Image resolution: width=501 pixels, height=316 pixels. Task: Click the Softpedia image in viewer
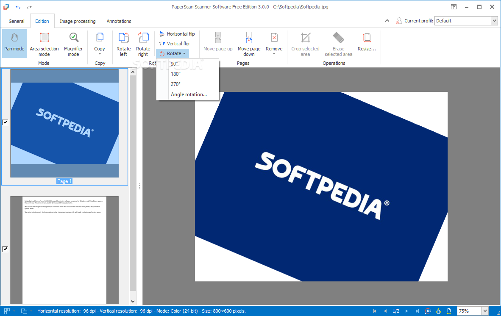[x=321, y=187]
